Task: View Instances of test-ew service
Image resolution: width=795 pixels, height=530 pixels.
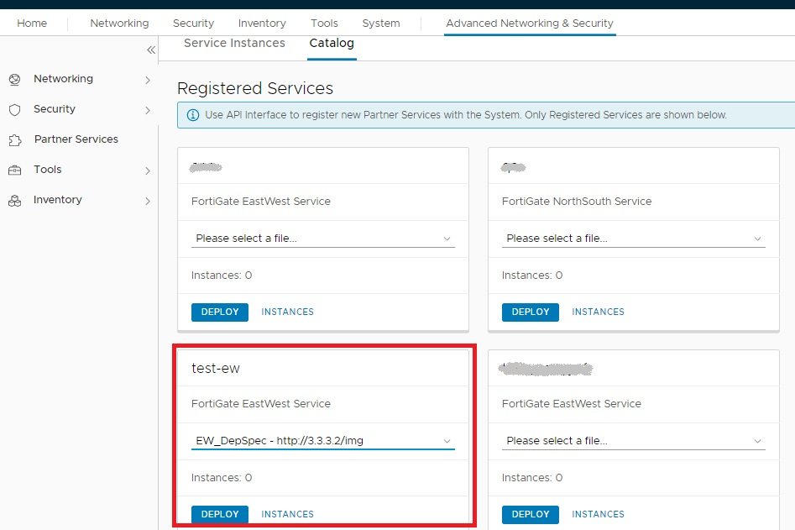Action: 287,514
